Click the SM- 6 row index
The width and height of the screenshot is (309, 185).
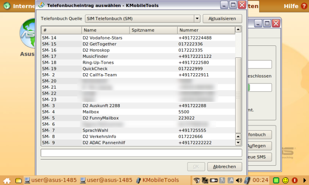click(48, 124)
